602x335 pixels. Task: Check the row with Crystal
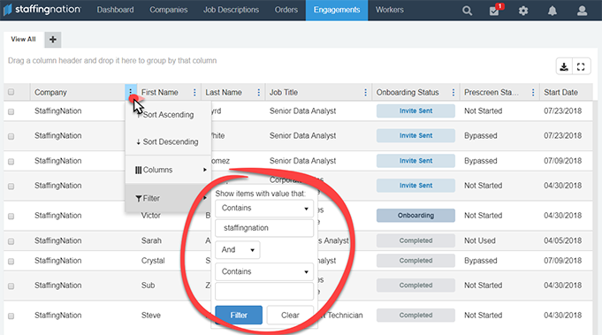11,262
